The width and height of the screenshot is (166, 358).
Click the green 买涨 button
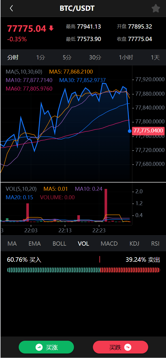pos(46,347)
